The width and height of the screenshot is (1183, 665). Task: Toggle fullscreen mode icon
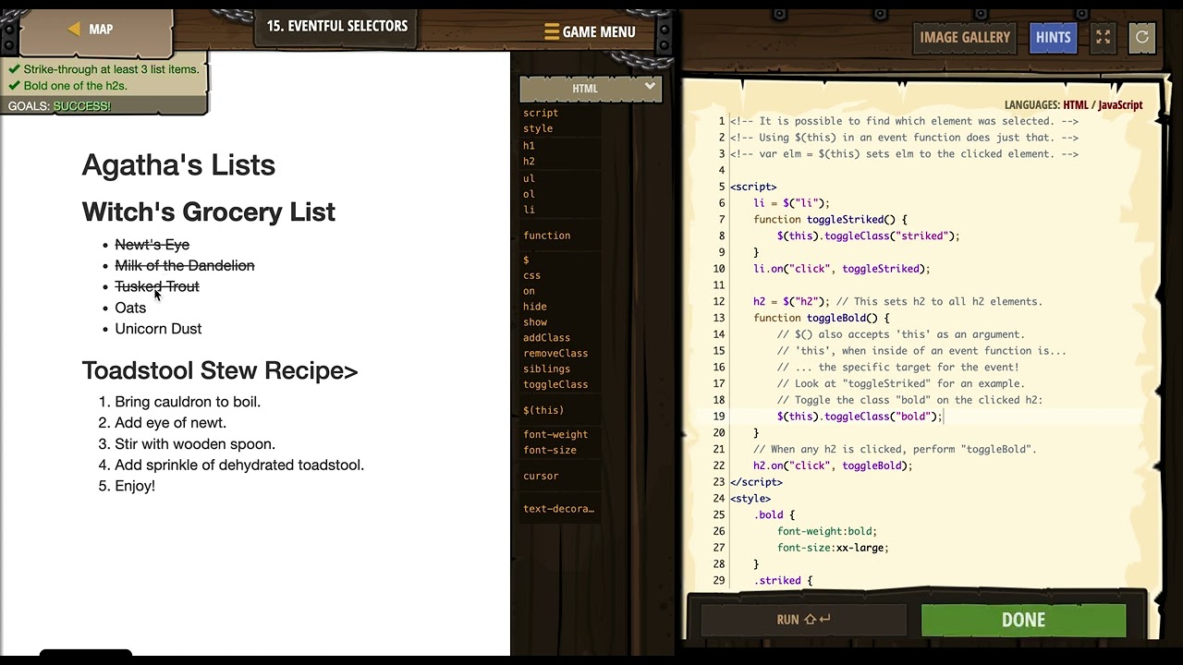pyautogui.click(x=1103, y=37)
